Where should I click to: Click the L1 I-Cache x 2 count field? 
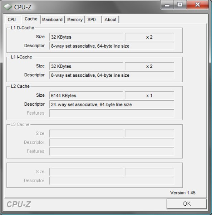(149, 66)
